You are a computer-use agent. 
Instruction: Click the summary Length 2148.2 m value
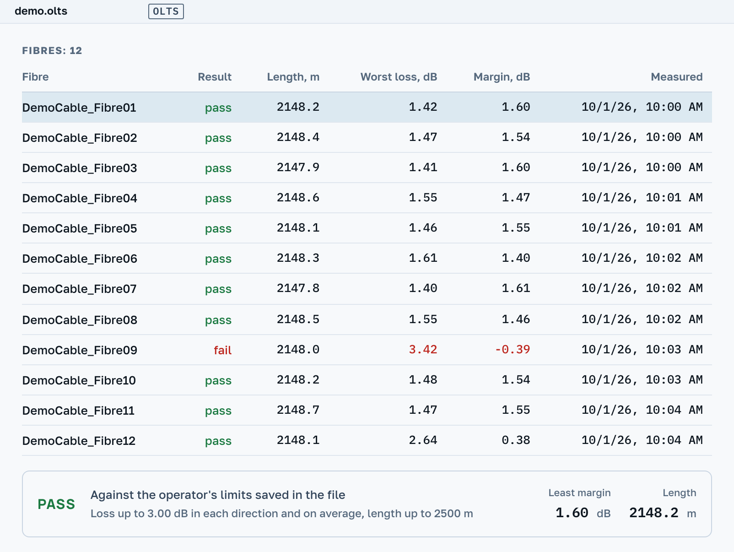click(x=663, y=513)
